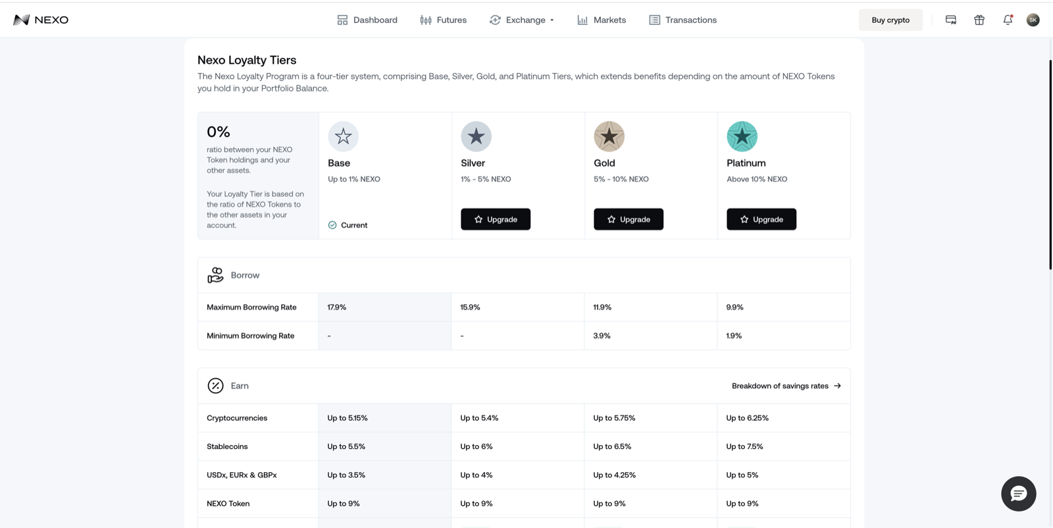
Task: Select the 17.9% Base borrowing rate
Action: 337,307
